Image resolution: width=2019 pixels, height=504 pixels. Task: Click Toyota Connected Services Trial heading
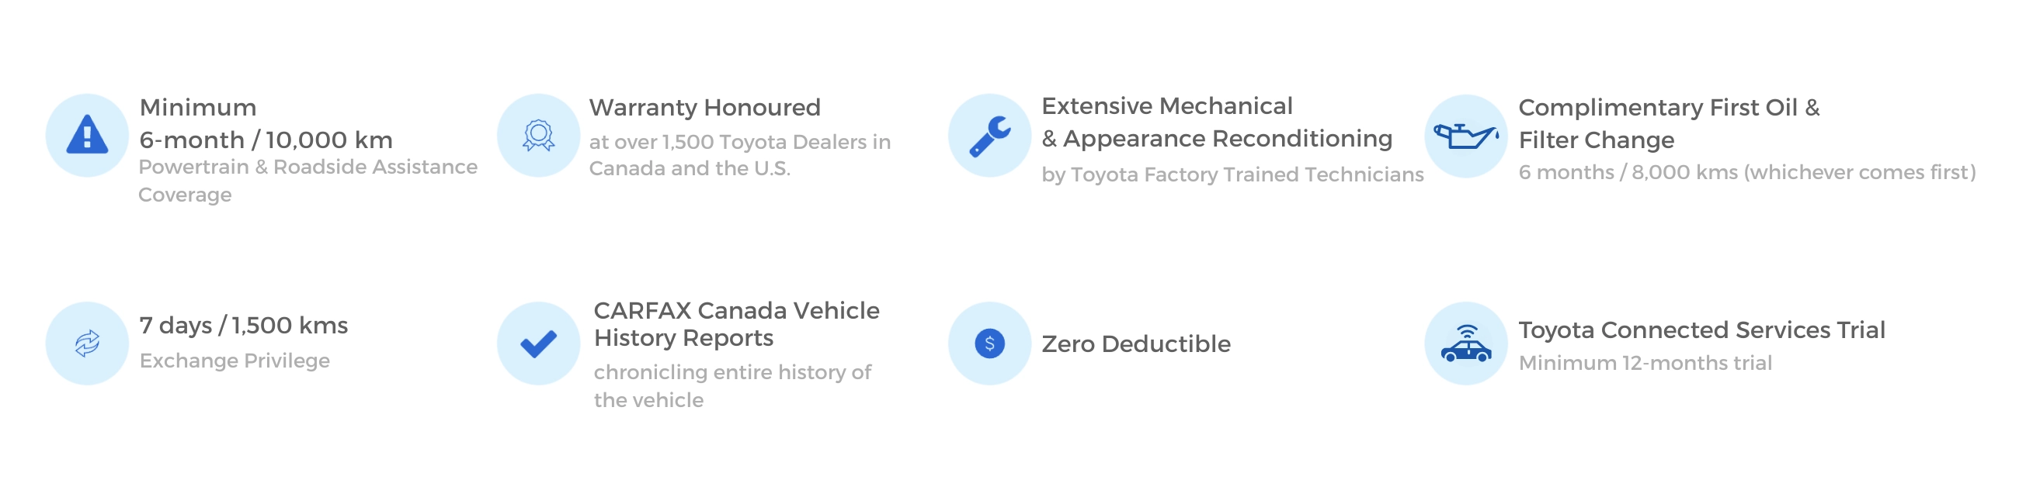[x=1701, y=330]
